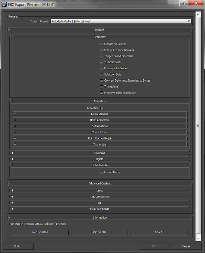
Task: Collapse the Advanced Options section
Action: [x=10, y=183]
